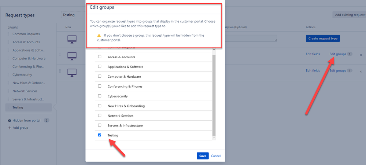The height and width of the screenshot is (165, 366).
Task: Tick the Network Services checkbox
Action: click(x=100, y=115)
